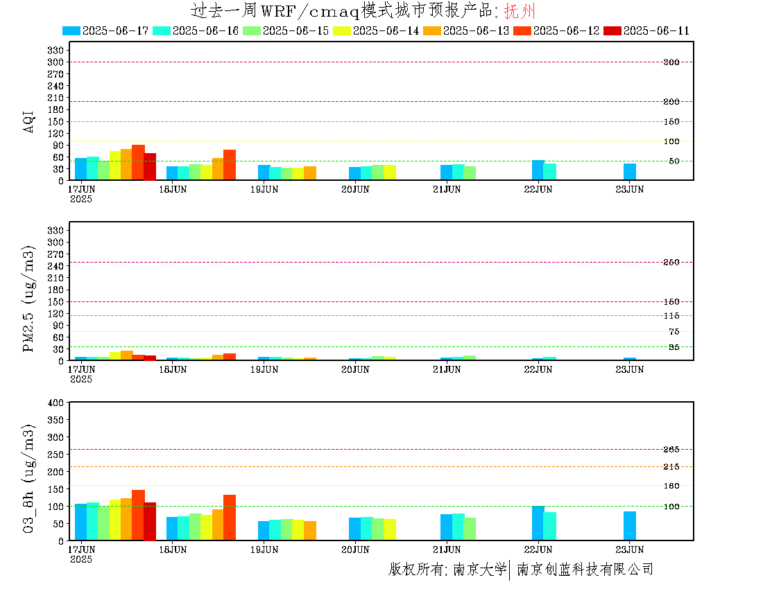Click the 2025-06-11 dark red legend swatch

(612, 30)
